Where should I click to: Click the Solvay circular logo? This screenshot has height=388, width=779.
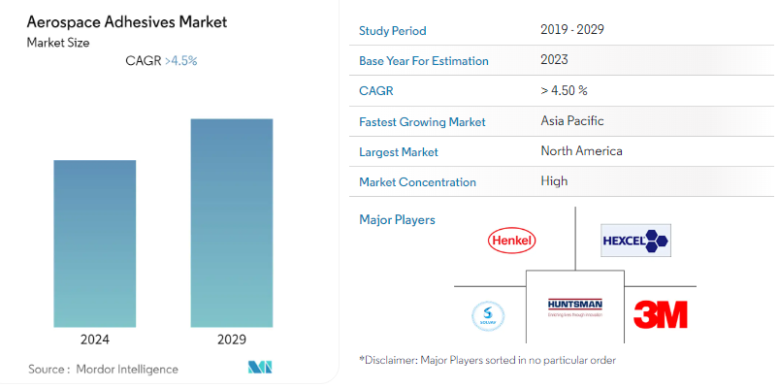[488, 316]
